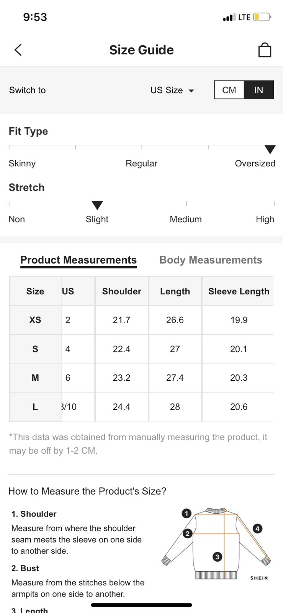The width and height of the screenshot is (283, 613).
Task: Tap marker 4 on sweater diagram
Action: click(257, 529)
